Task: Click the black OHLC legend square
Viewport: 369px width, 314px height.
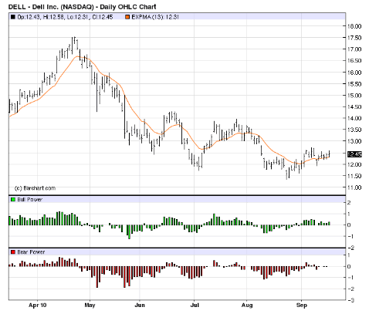Action: [13, 17]
